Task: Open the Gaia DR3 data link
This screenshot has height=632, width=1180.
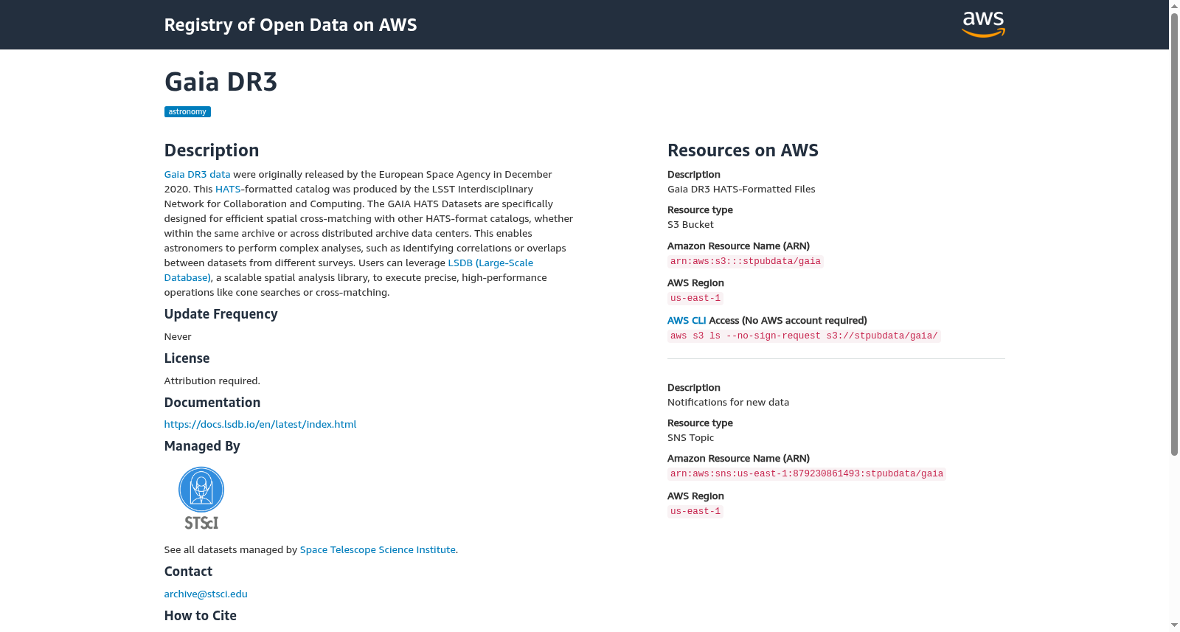Action: [197, 175]
